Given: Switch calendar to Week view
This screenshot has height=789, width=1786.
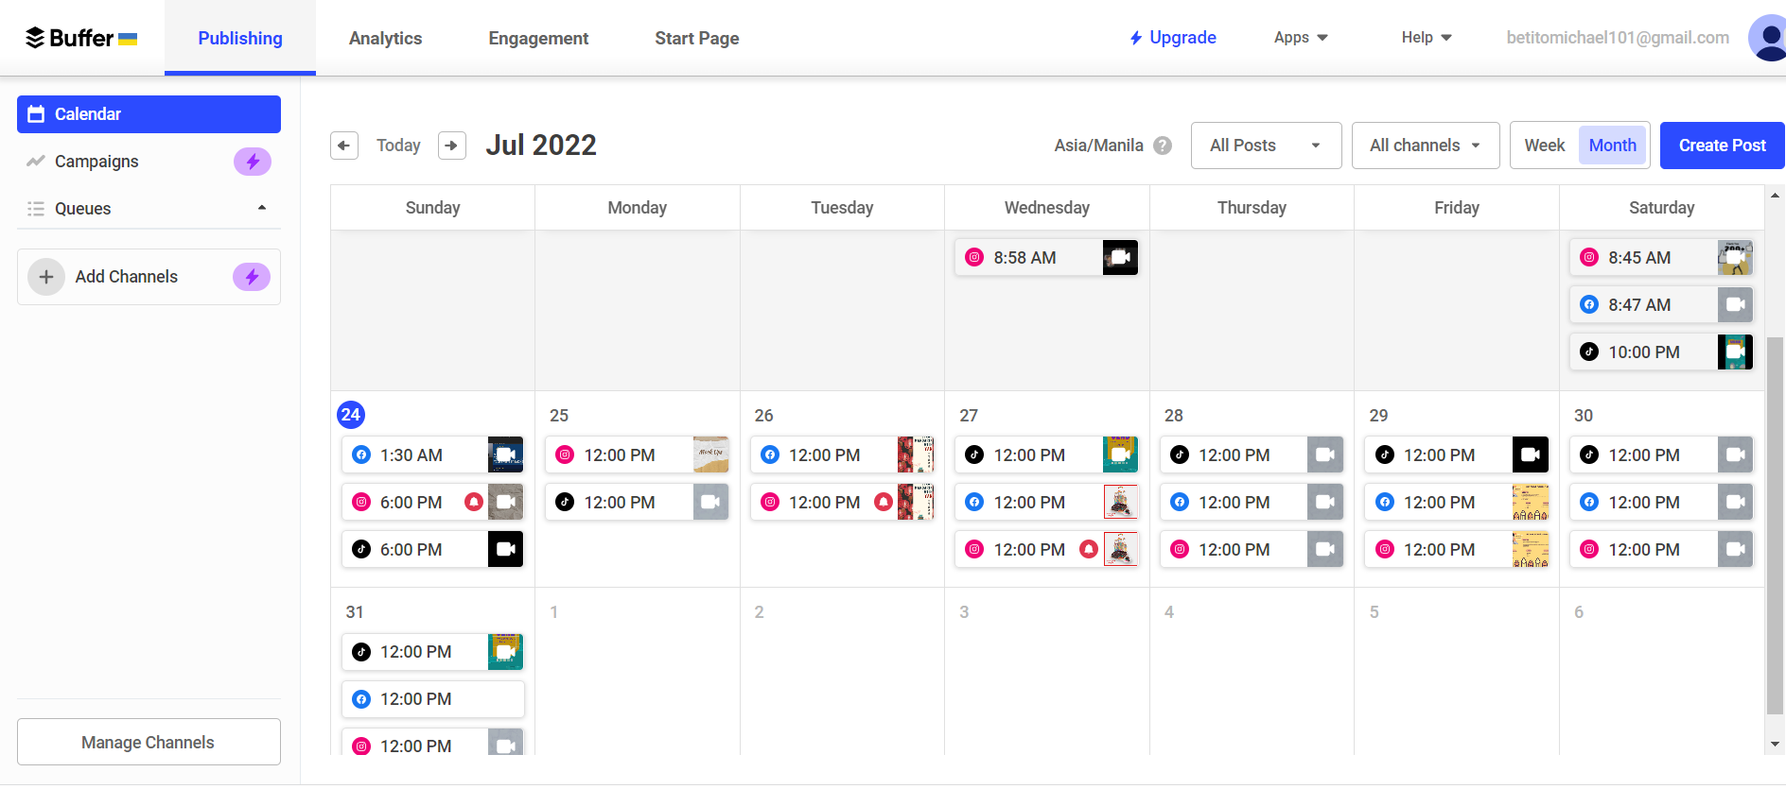Looking at the screenshot, I should pos(1544,146).
